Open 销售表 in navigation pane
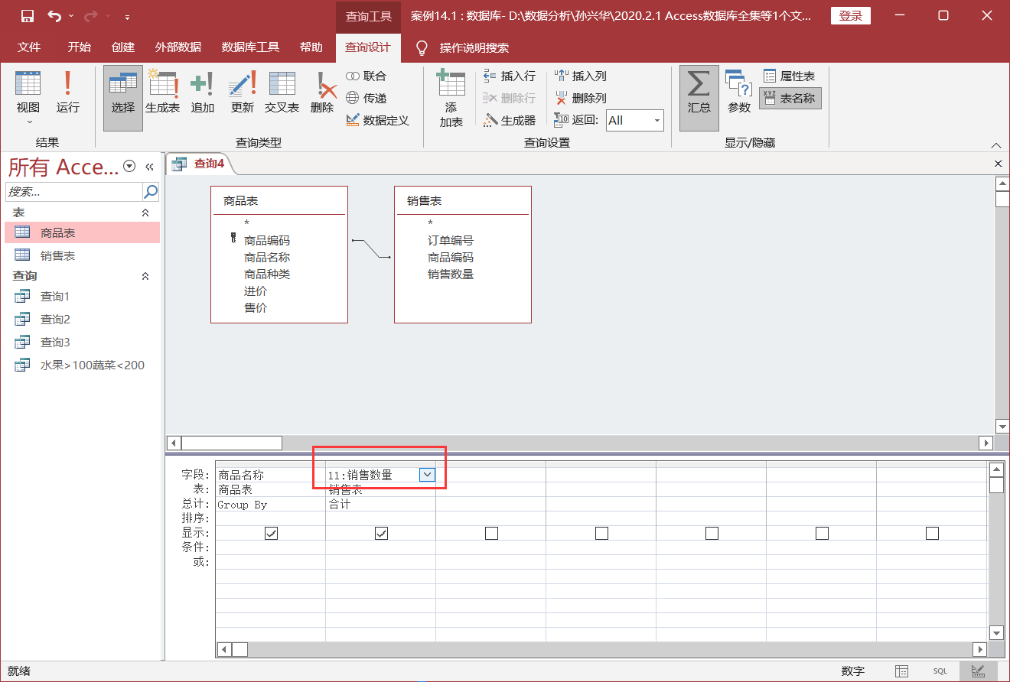This screenshot has height=682, width=1010. 80,256
